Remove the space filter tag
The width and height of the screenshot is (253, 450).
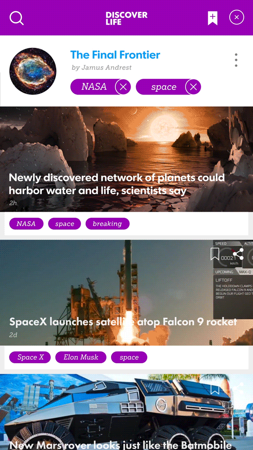(193, 87)
